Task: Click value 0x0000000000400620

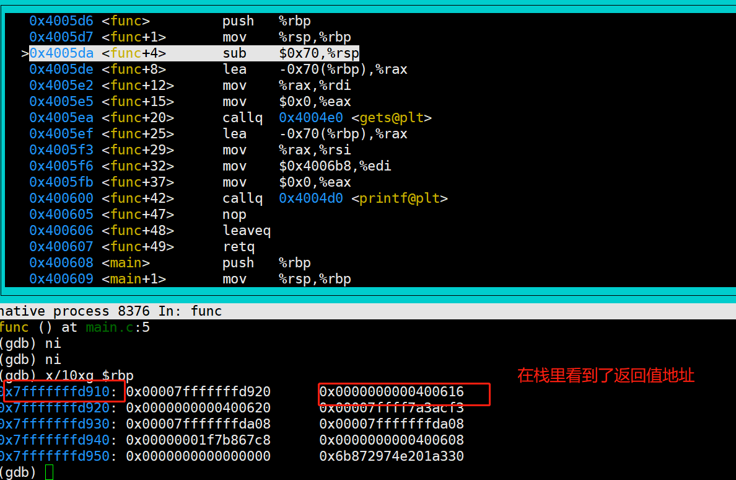Action: [x=198, y=407]
